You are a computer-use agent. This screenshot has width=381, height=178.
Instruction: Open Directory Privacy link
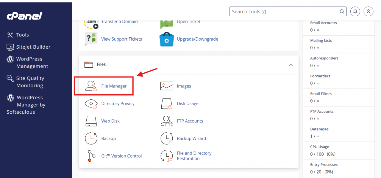[x=118, y=104]
